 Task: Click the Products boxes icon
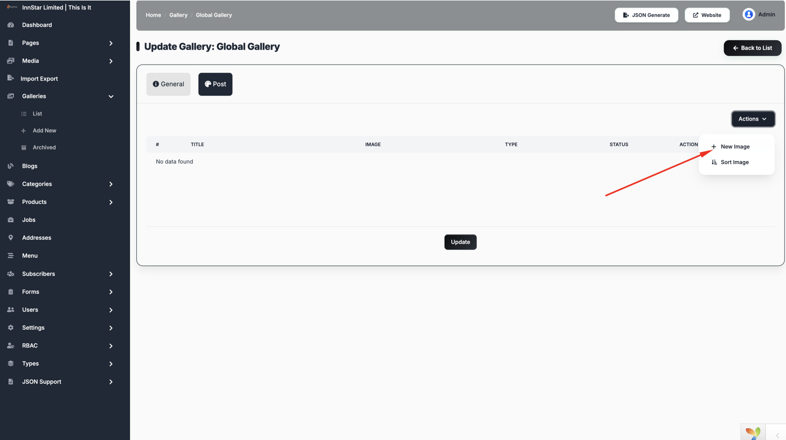[x=11, y=202]
